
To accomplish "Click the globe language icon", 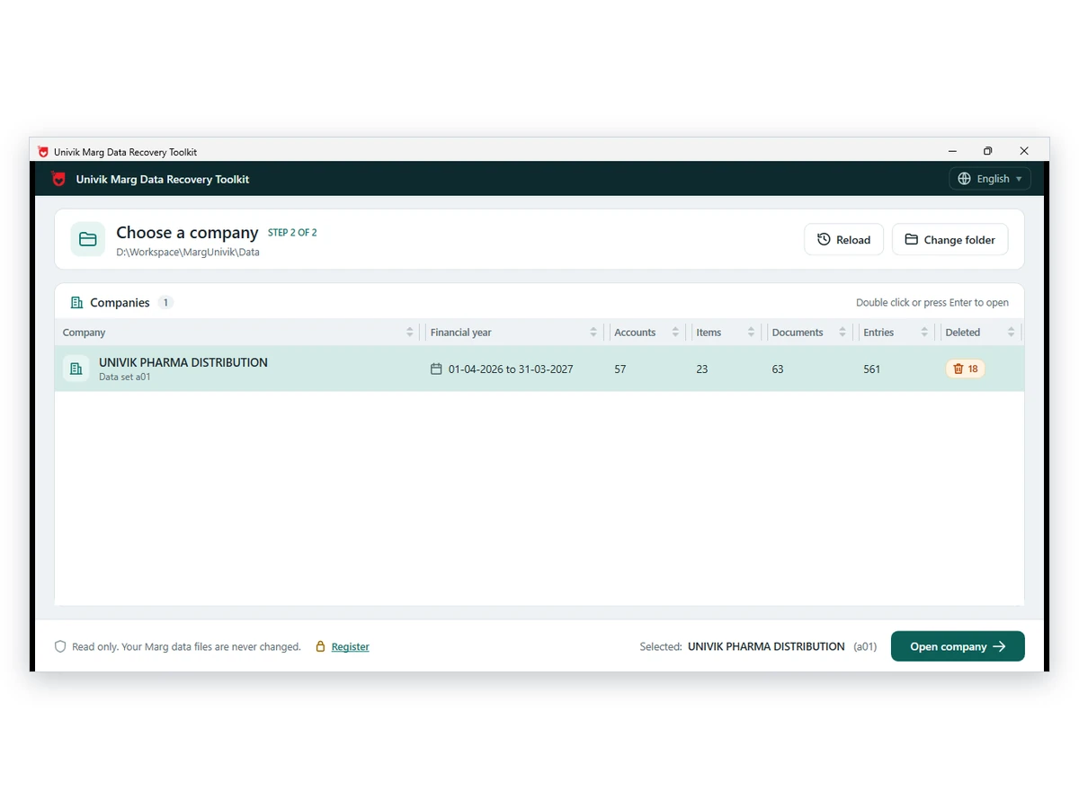I will tap(964, 179).
